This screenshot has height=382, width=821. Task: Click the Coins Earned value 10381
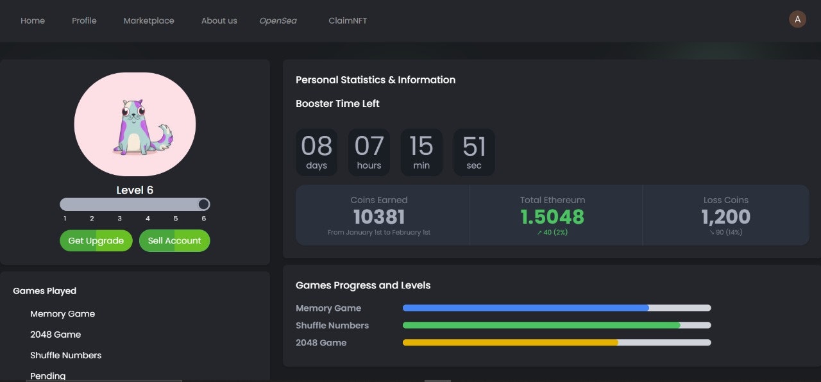(379, 217)
